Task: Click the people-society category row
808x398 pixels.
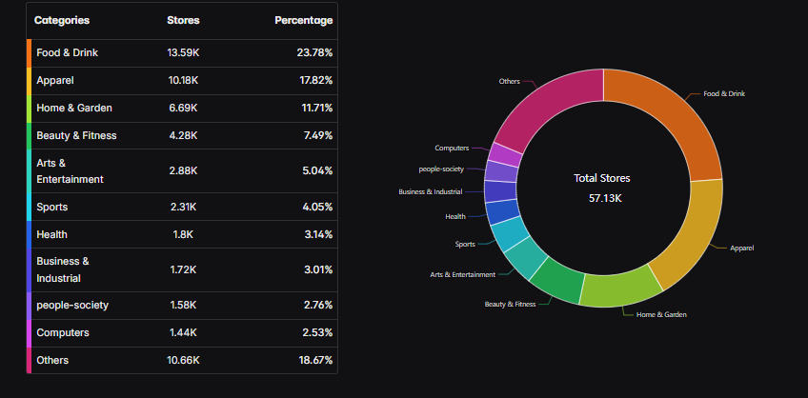Action: (x=183, y=305)
